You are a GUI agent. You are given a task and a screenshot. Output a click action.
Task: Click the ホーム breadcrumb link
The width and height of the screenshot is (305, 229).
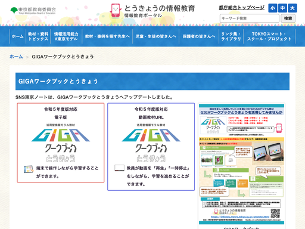tap(16, 57)
